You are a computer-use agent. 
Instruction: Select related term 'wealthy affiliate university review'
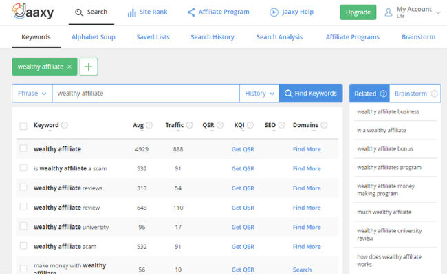[389, 234]
